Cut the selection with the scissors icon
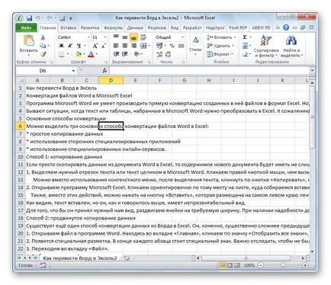 (x=43, y=37)
